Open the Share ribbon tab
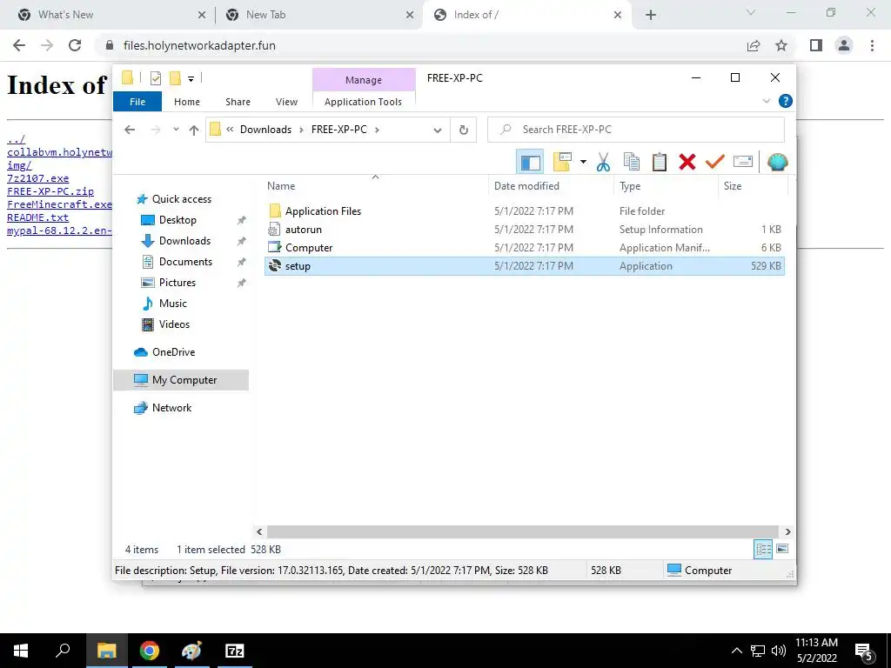The image size is (891, 668). pos(238,102)
